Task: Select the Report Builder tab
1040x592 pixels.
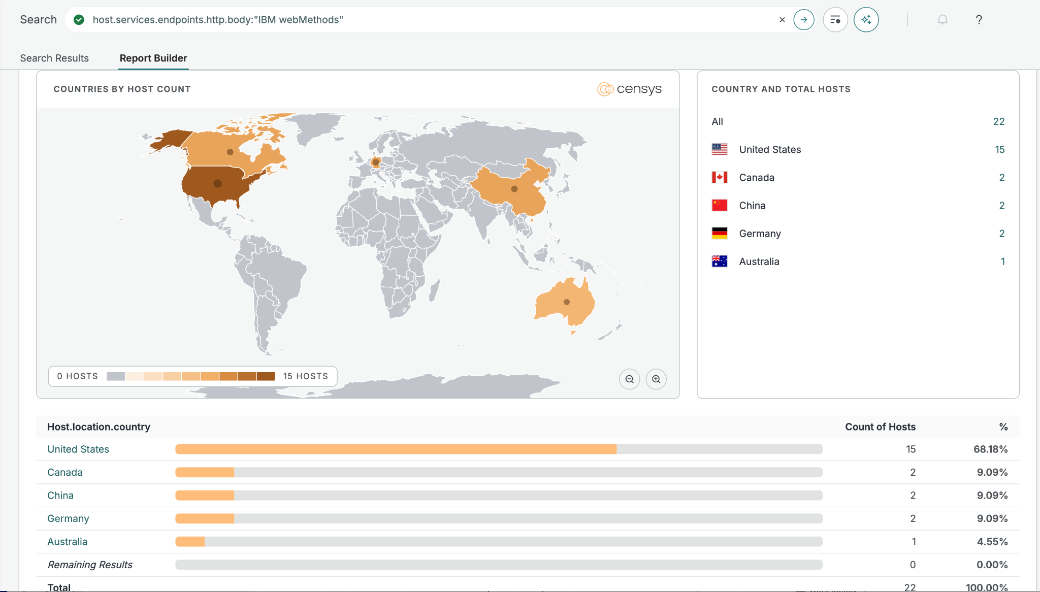Action: tap(153, 58)
